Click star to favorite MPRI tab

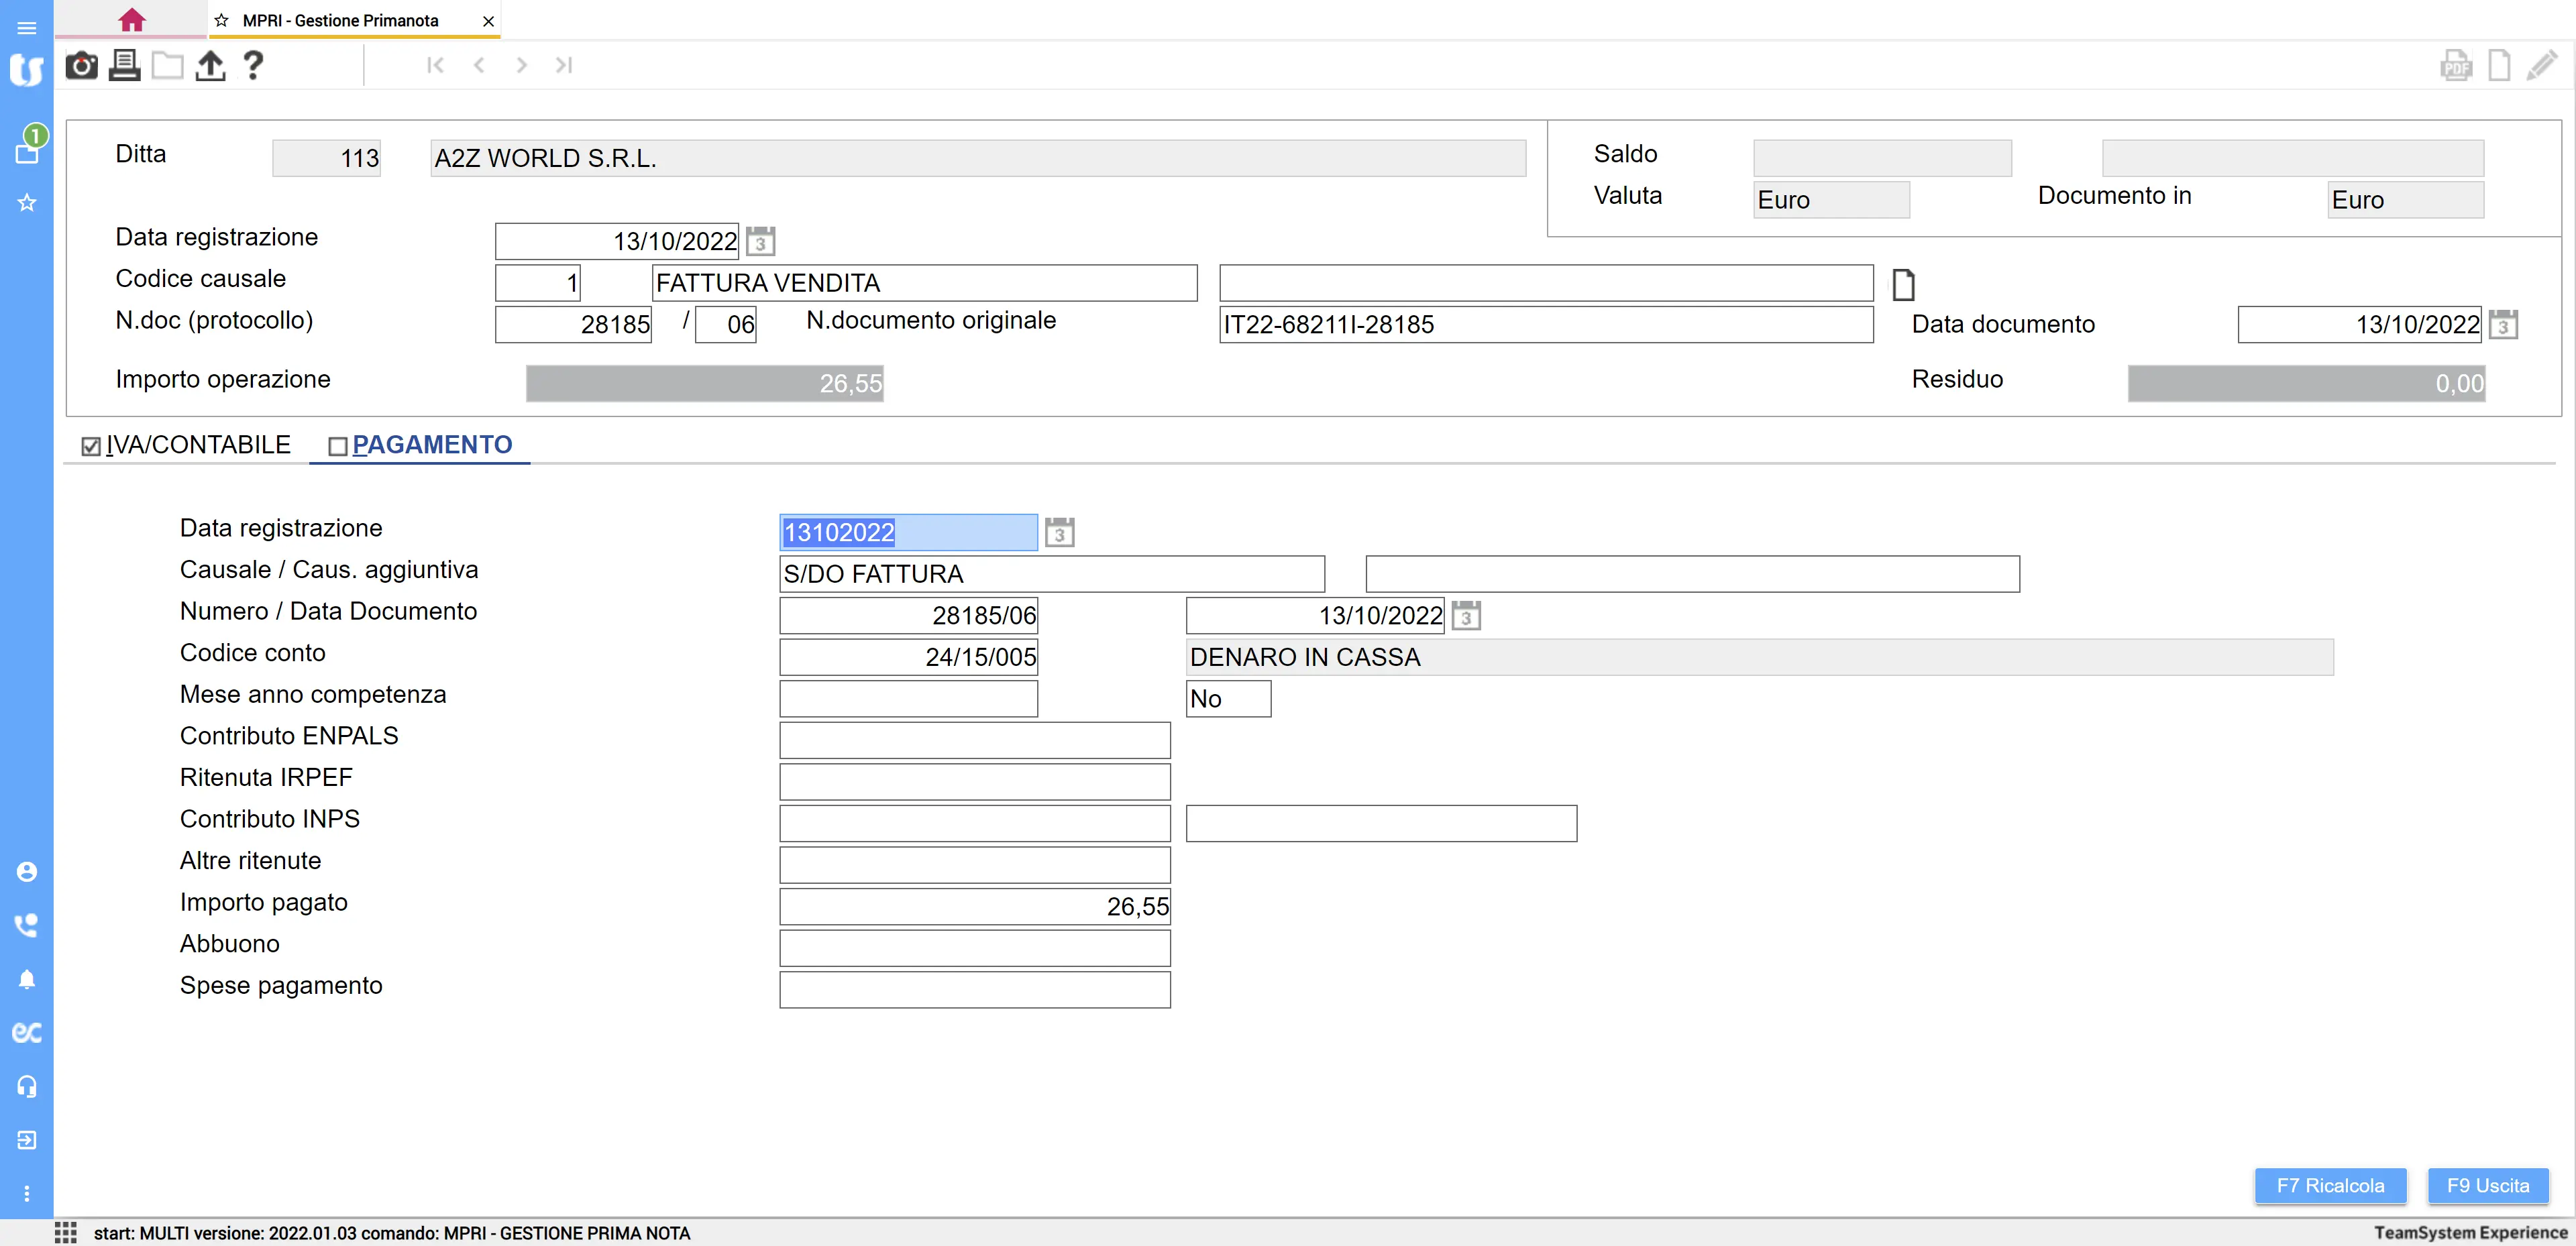coord(222,20)
